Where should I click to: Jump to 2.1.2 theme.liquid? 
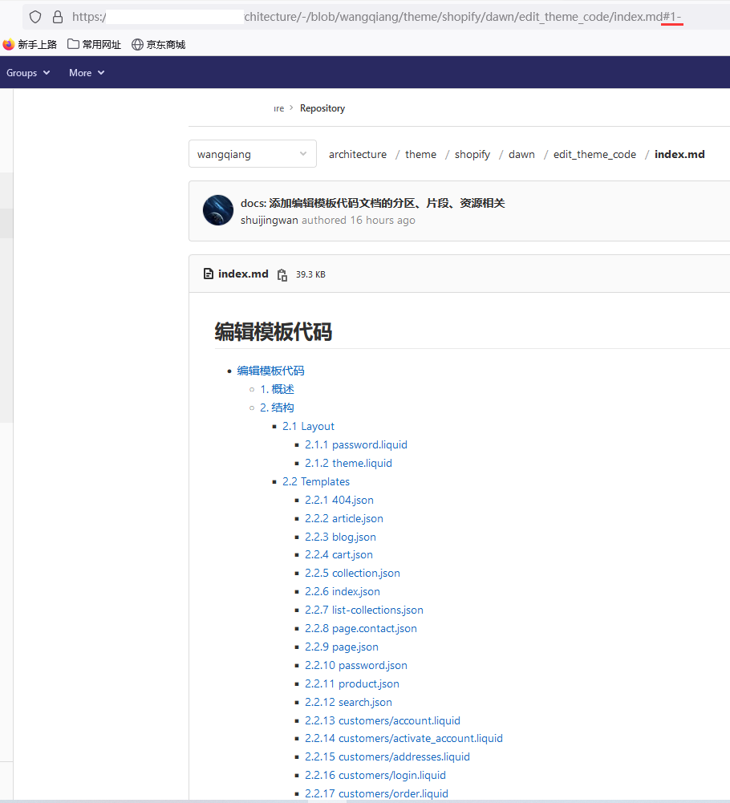coord(348,463)
